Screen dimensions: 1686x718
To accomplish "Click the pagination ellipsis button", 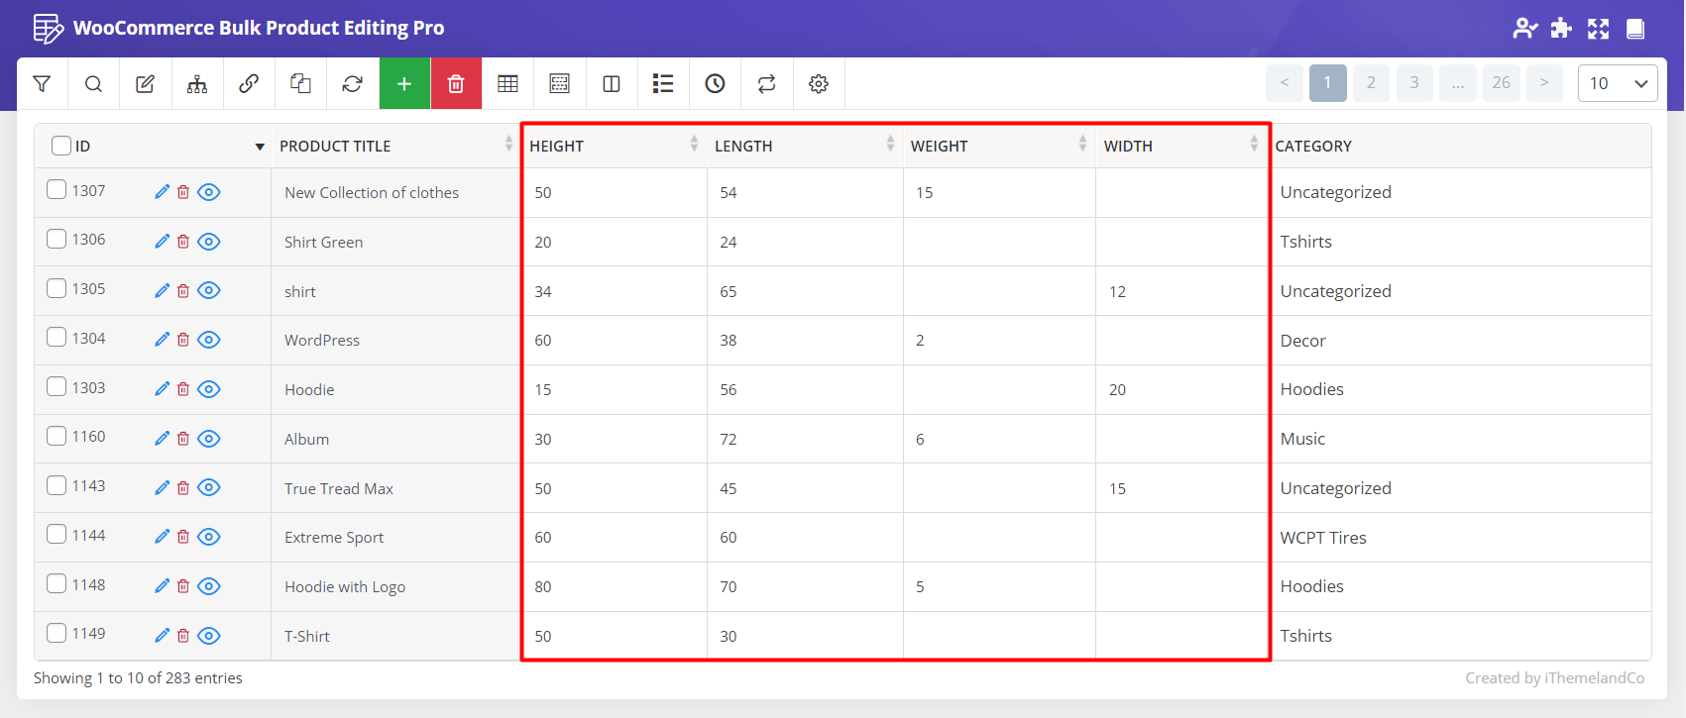I will click(1458, 83).
